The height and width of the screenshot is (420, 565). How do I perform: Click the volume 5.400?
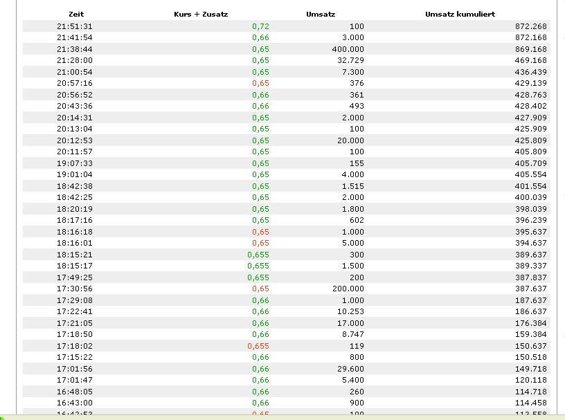tap(352, 381)
